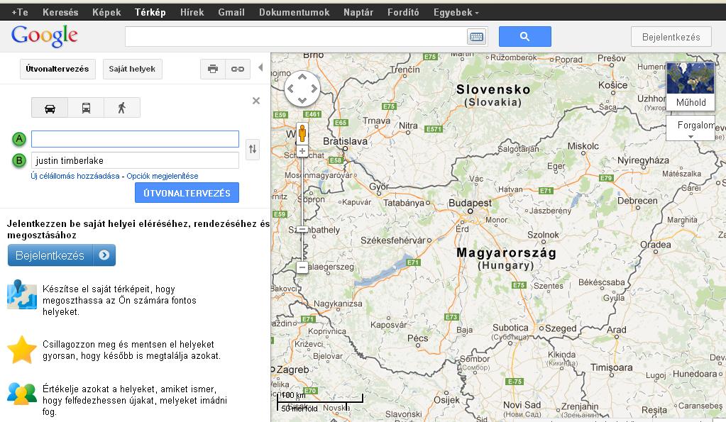The height and width of the screenshot is (422, 726).
Task: Click Budapest on the map
Action: [x=470, y=203]
